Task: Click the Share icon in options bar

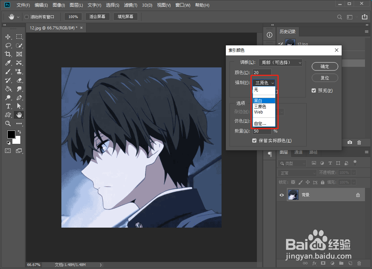Action: pyautogui.click(x=364, y=17)
